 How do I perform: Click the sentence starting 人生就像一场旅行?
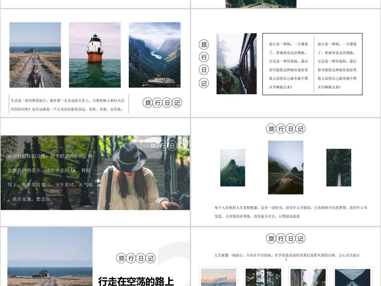(x=287, y=257)
